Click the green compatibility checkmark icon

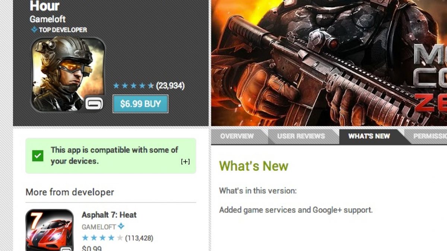tap(38, 156)
